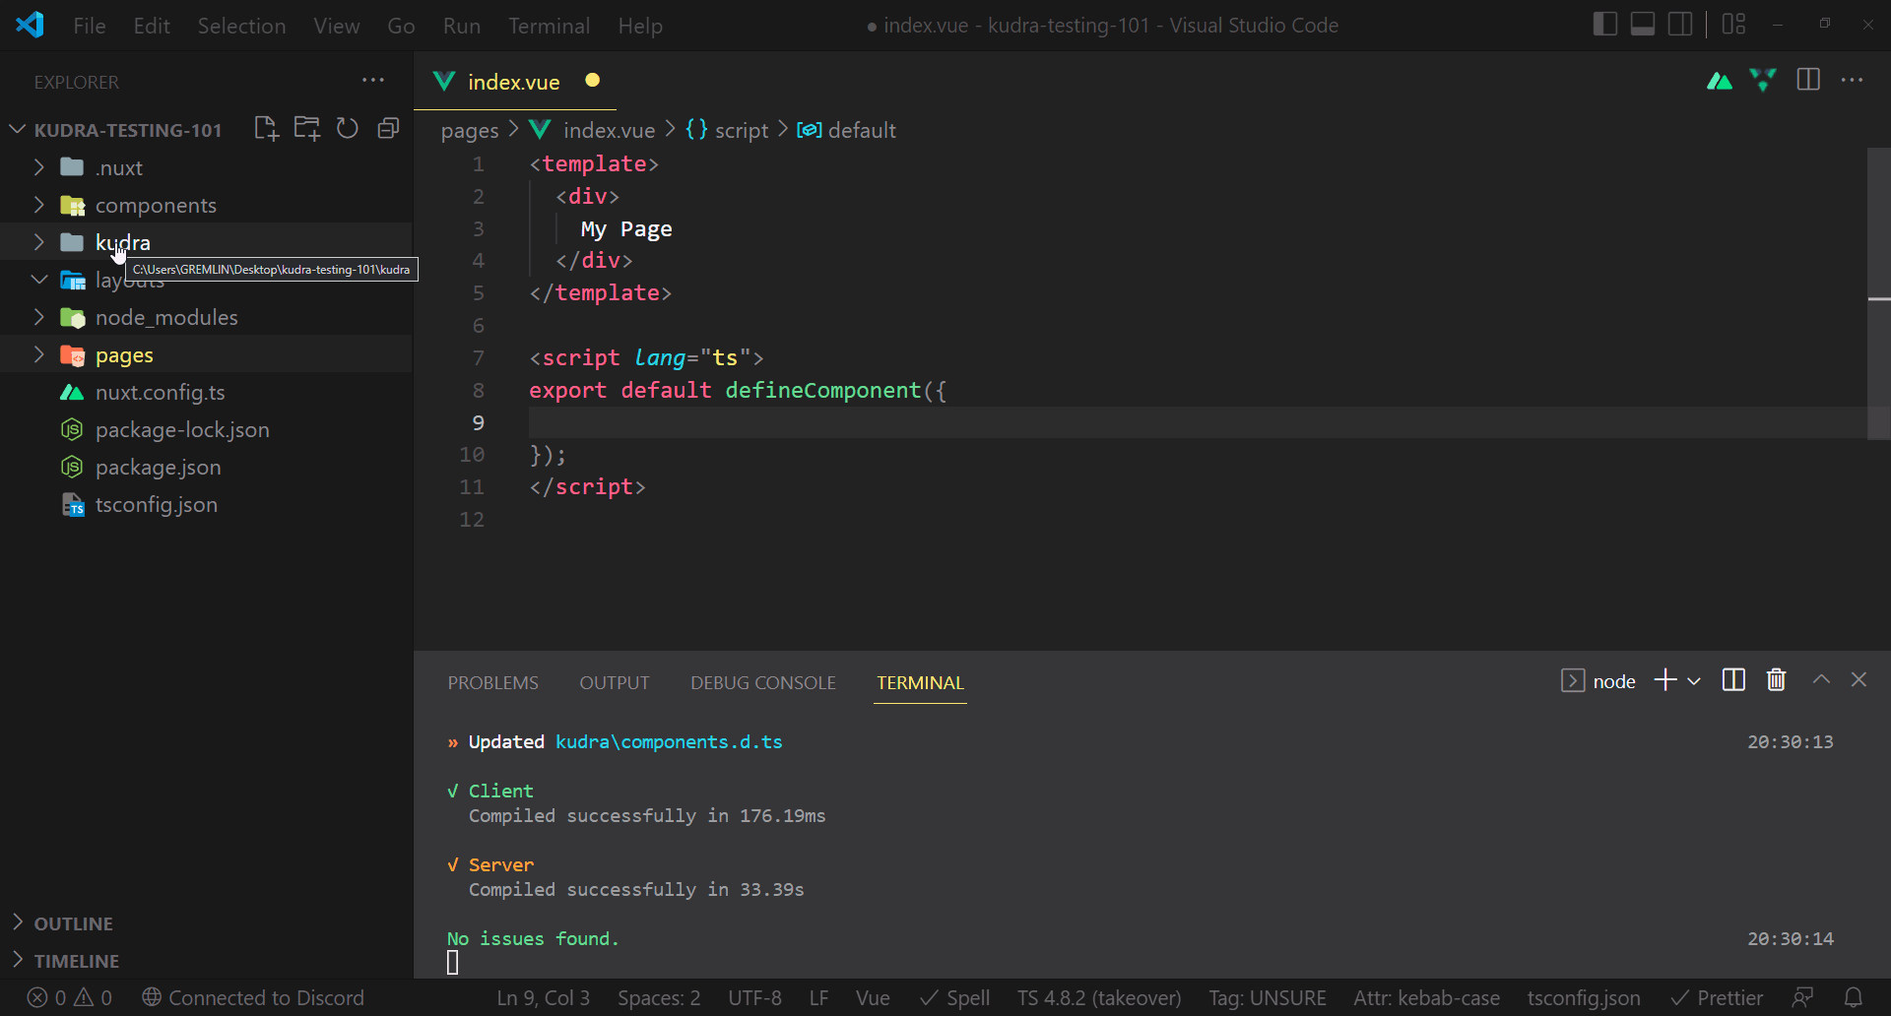1891x1016 pixels.
Task: Add a new terminal with plus icon
Action: click(x=1664, y=680)
